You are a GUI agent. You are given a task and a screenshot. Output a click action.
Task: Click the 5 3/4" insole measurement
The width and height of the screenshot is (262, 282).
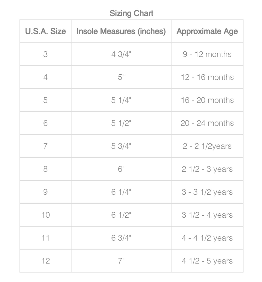point(121,146)
